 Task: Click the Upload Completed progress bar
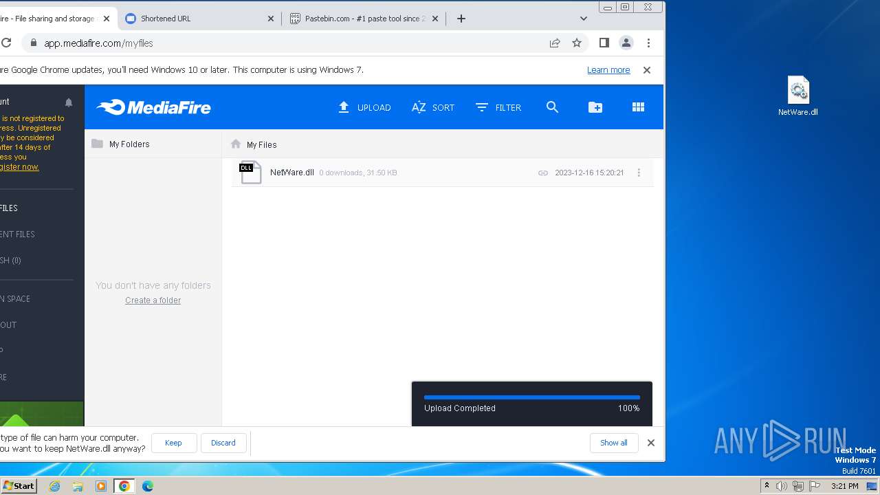(532, 397)
